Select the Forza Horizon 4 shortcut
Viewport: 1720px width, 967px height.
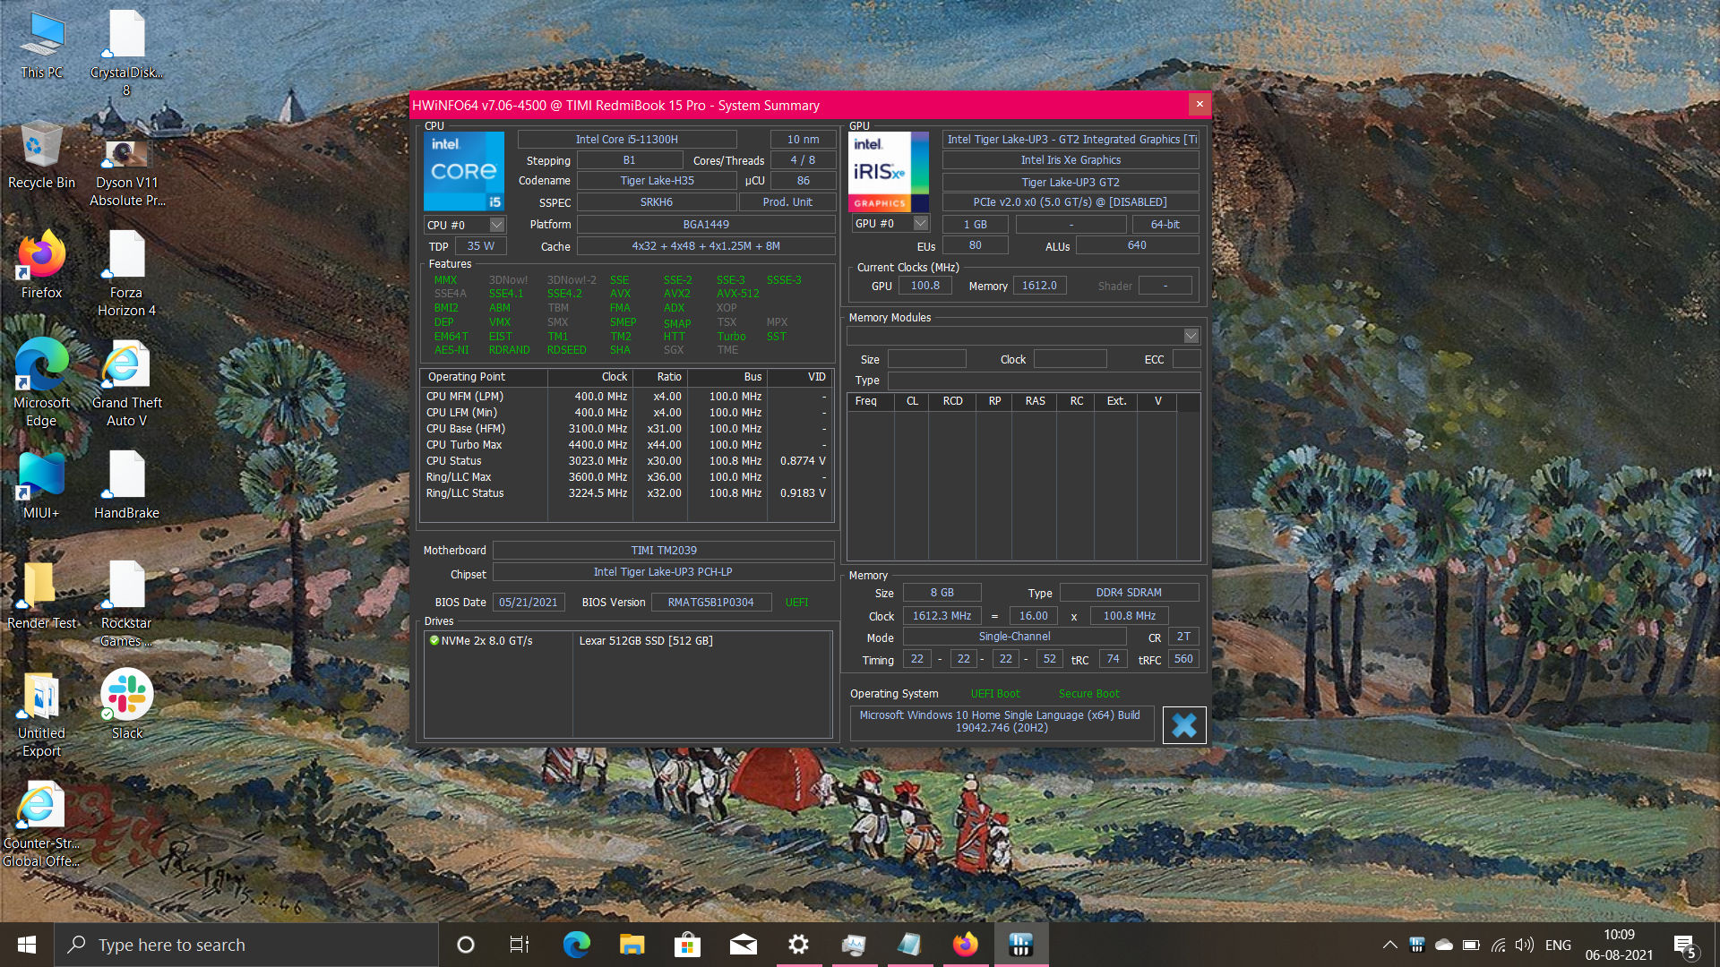tap(126, 274)
